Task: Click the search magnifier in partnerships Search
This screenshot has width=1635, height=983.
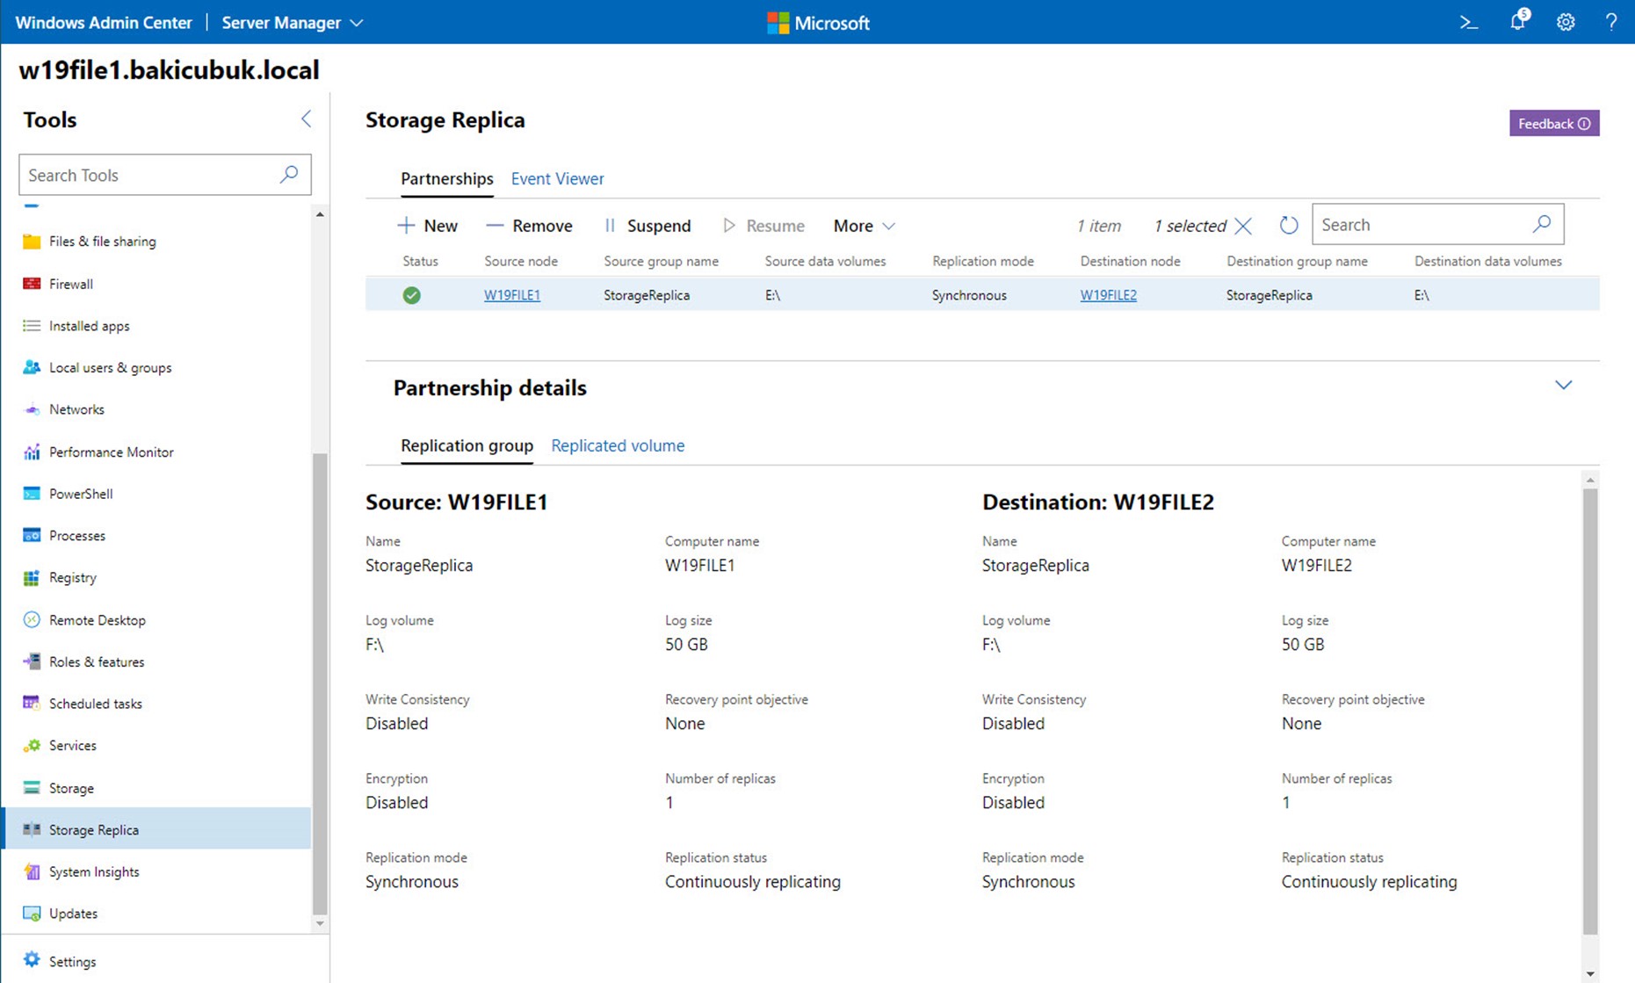Action: pos(1542,225)
